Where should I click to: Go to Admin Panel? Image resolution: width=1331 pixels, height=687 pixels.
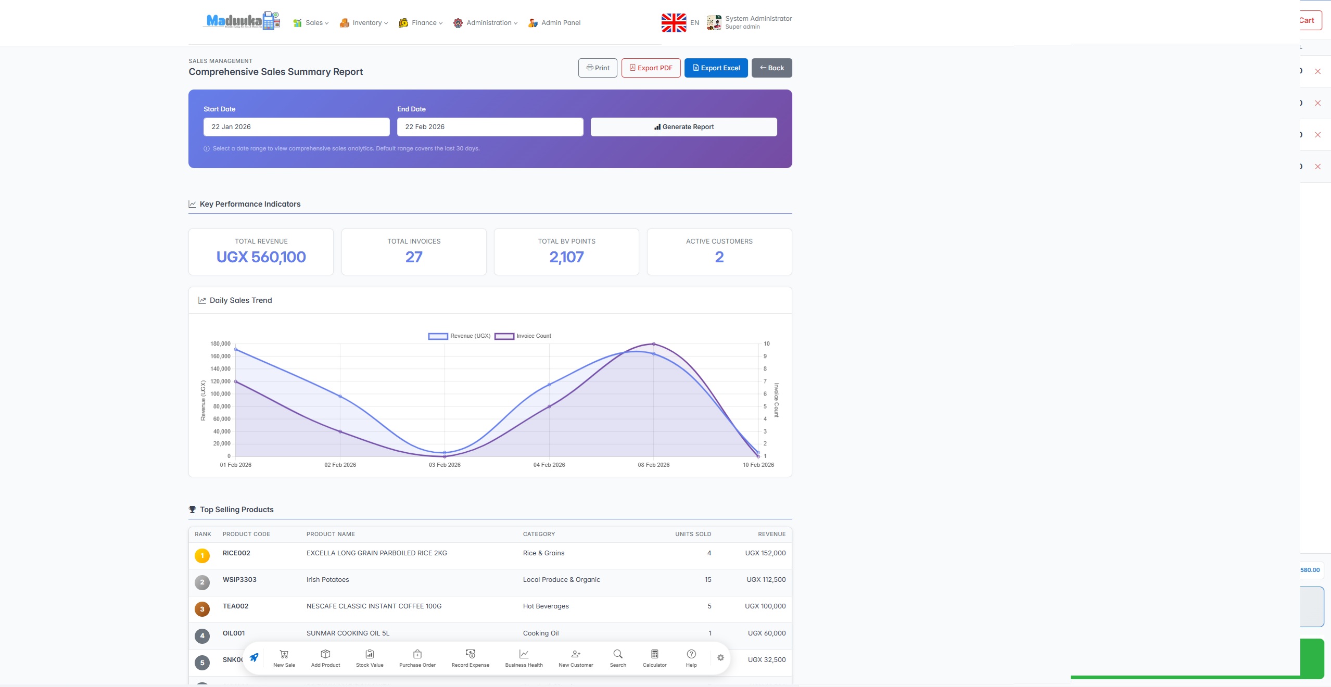(x=554, y=23)
